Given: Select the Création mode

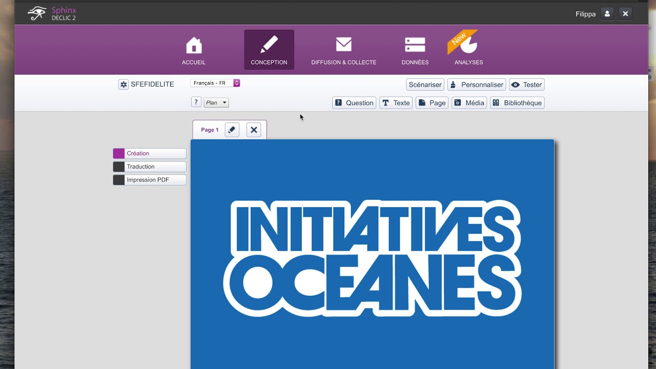Looking at the screenshot, I should click(x=150, y=153).
